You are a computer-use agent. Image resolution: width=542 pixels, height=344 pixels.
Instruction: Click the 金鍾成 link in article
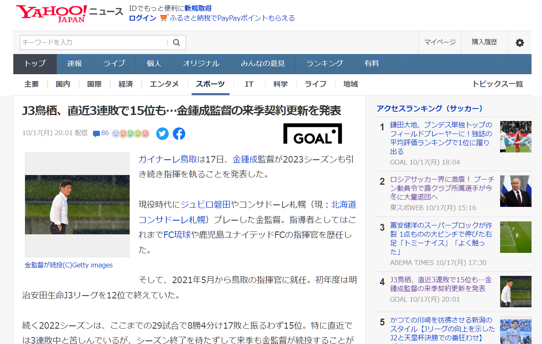pos(245,159)
